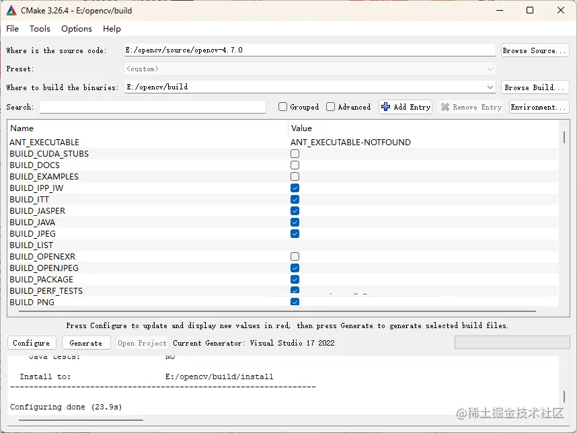Click the CMake logo icon in title bar

11,11
